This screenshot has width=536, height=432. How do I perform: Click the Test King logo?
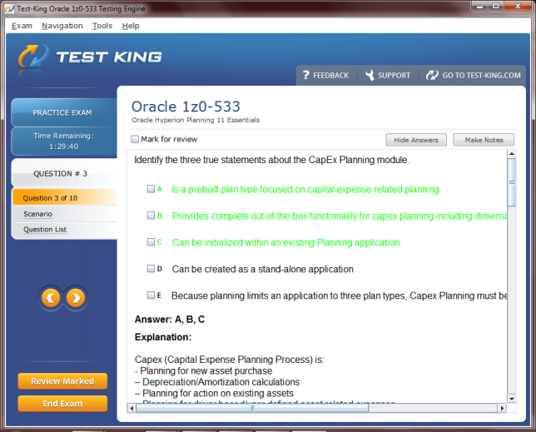click(90, 57)
